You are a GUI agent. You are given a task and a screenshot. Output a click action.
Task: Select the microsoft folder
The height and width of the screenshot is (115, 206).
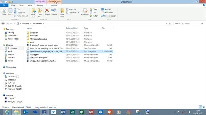[x=33, y=36]
